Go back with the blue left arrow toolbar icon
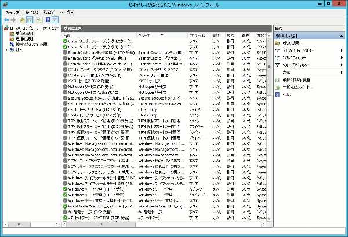 tap(6, 20)
